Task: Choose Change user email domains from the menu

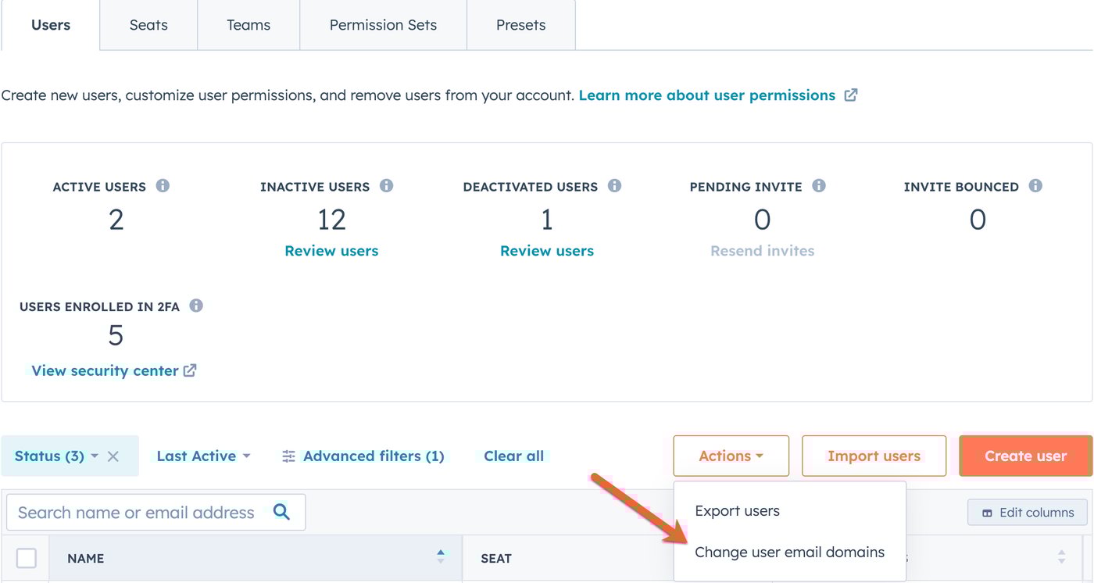Action: coord(789,552)
